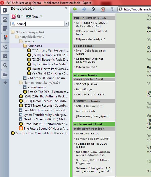
Task: Open the Emotikonok bookmark
Action: (35, 87)
